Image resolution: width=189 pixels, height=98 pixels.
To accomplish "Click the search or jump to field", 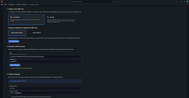I will pyautogui.click(x=94, y=2).
